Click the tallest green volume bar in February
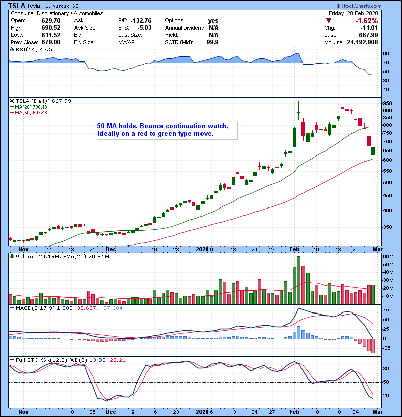Screen dimensions: 402x417 click(299, 280)
